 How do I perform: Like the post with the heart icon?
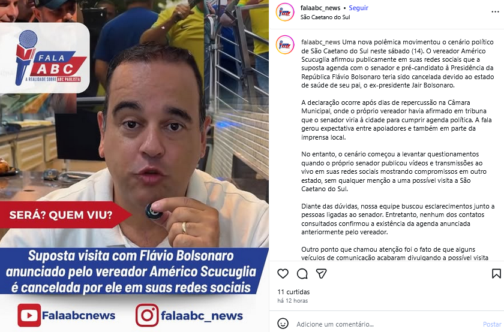[x=283, y=273]
